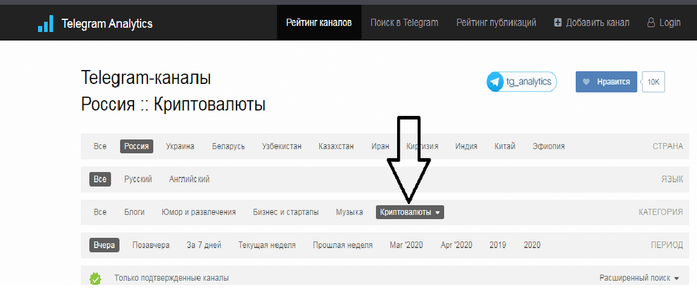Select the Вчера period
This screenshot has width=697, height=300.
(x=105, y=245)
